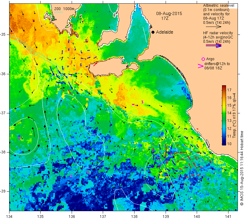Click the cyan depth contour legend line
The width and height of the screenshot is (244, 220).
(59, 12)
